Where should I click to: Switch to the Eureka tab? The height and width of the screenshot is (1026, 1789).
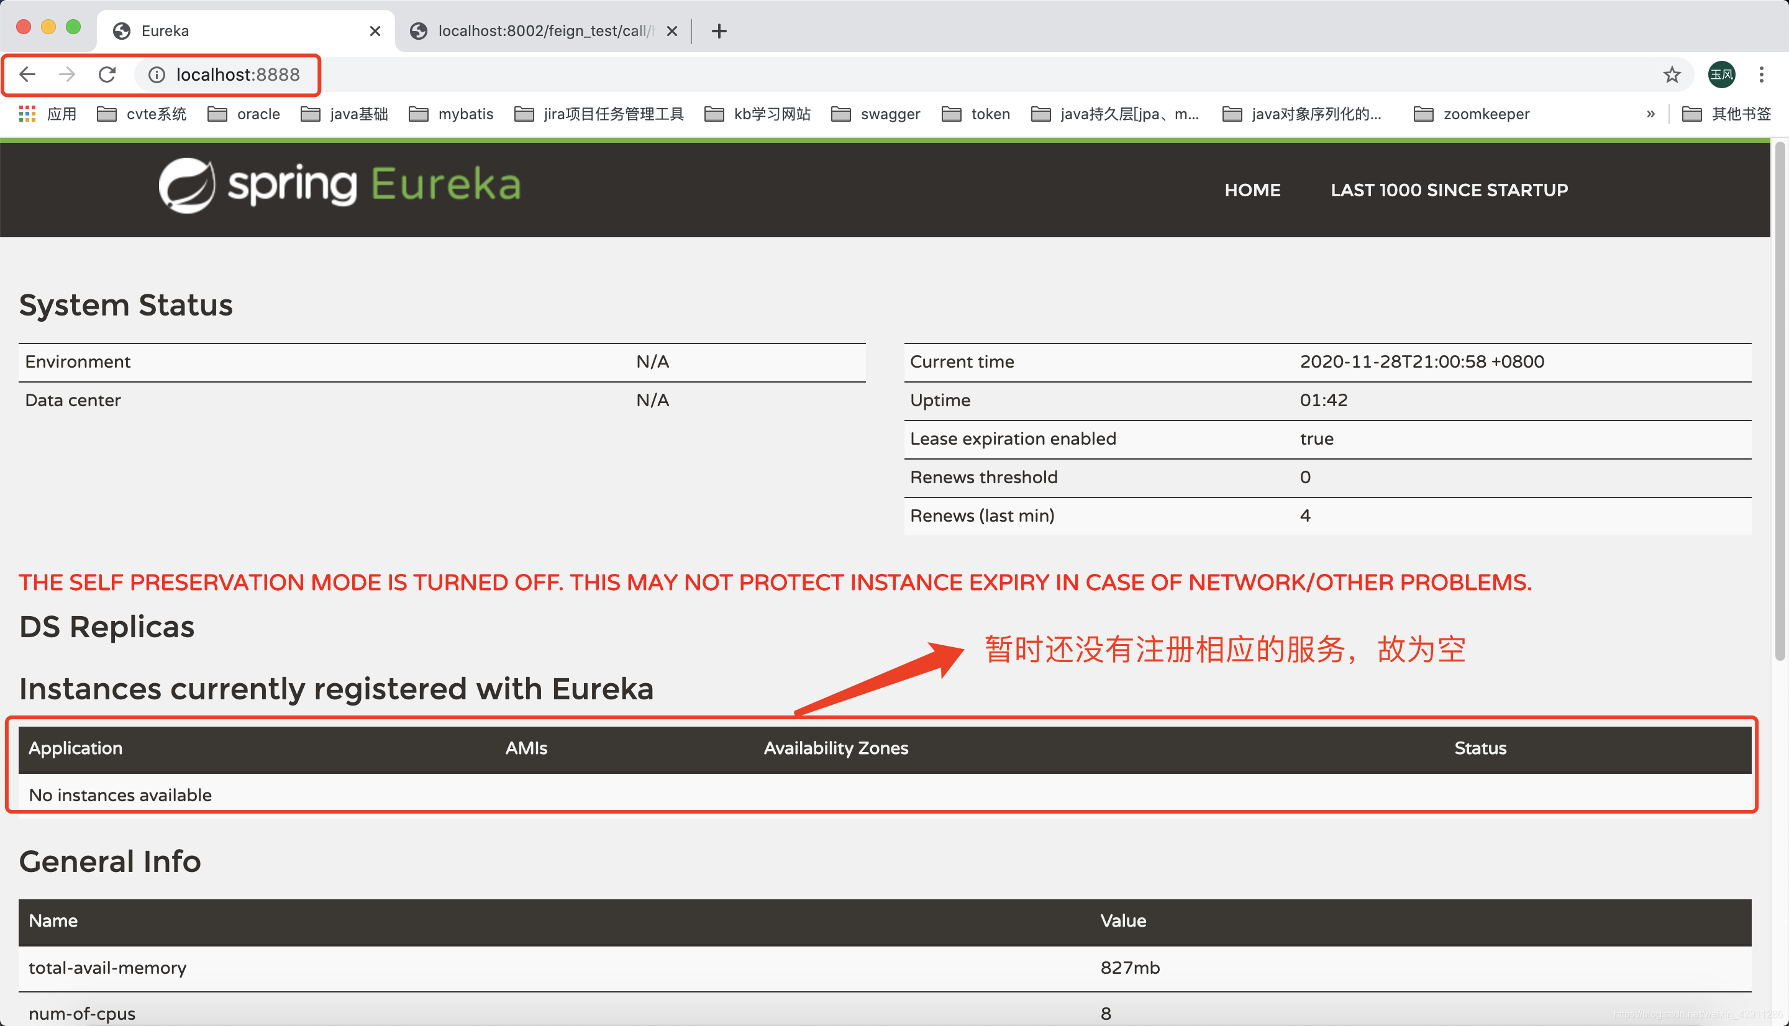coord(247,31)
